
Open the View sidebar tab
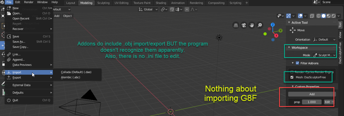click(340, 35)
